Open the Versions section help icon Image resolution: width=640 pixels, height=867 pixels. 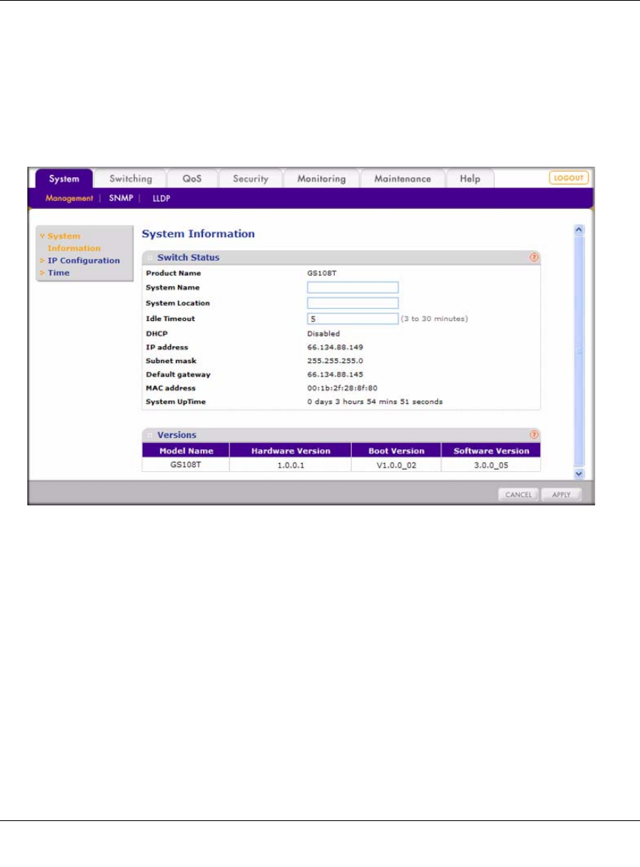coord(534,434)
